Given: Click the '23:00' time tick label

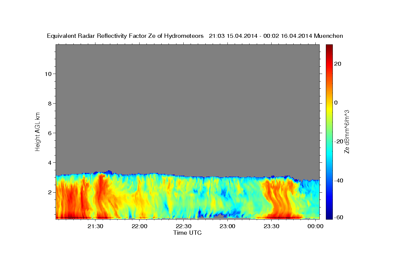Looking at the screenshot, I should point(227,226).
